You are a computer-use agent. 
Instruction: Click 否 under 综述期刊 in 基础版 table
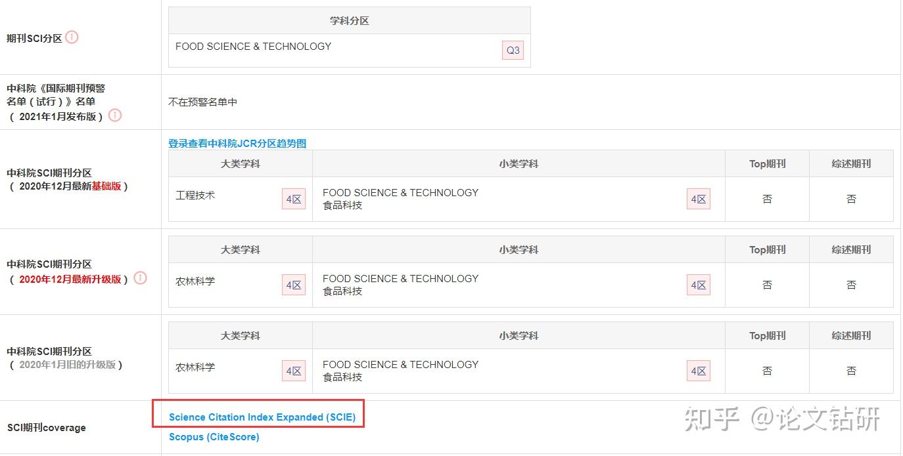[852, 199]
